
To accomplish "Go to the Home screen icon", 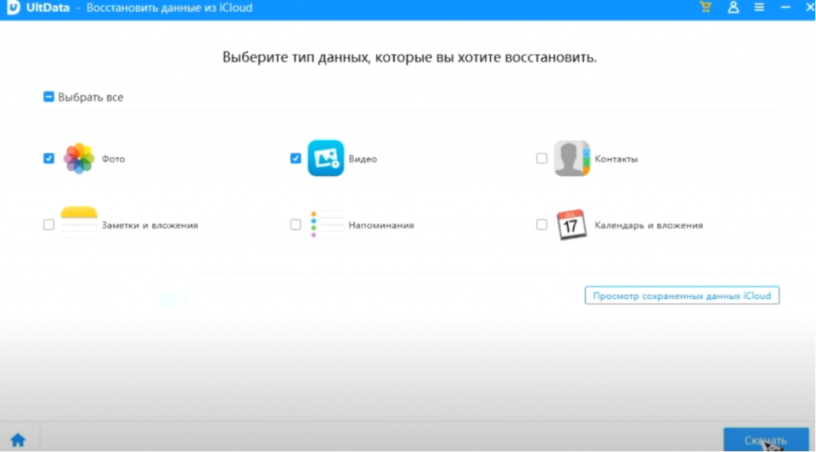I will (18, 439).
